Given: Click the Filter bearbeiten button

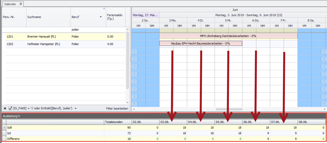Looking at the screenshot, I should coord(117,109).
